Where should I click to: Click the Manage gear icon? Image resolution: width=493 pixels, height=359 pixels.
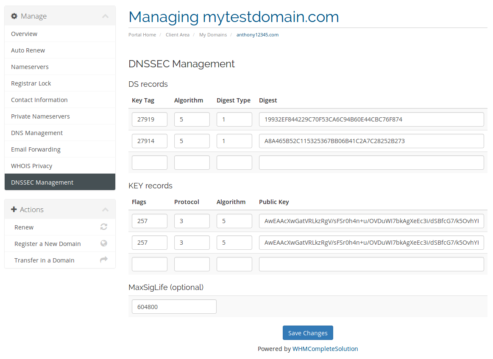pos(14,16)
